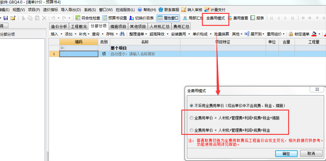Image resolution: width=326 pixels, height=161 pixels.
Task: Select 分部分项 in left tree panel
Action: click(7, 34)
